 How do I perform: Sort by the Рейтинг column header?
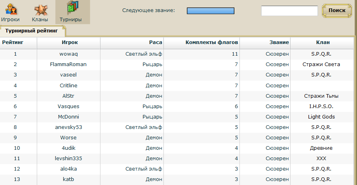tap(13, 42)
